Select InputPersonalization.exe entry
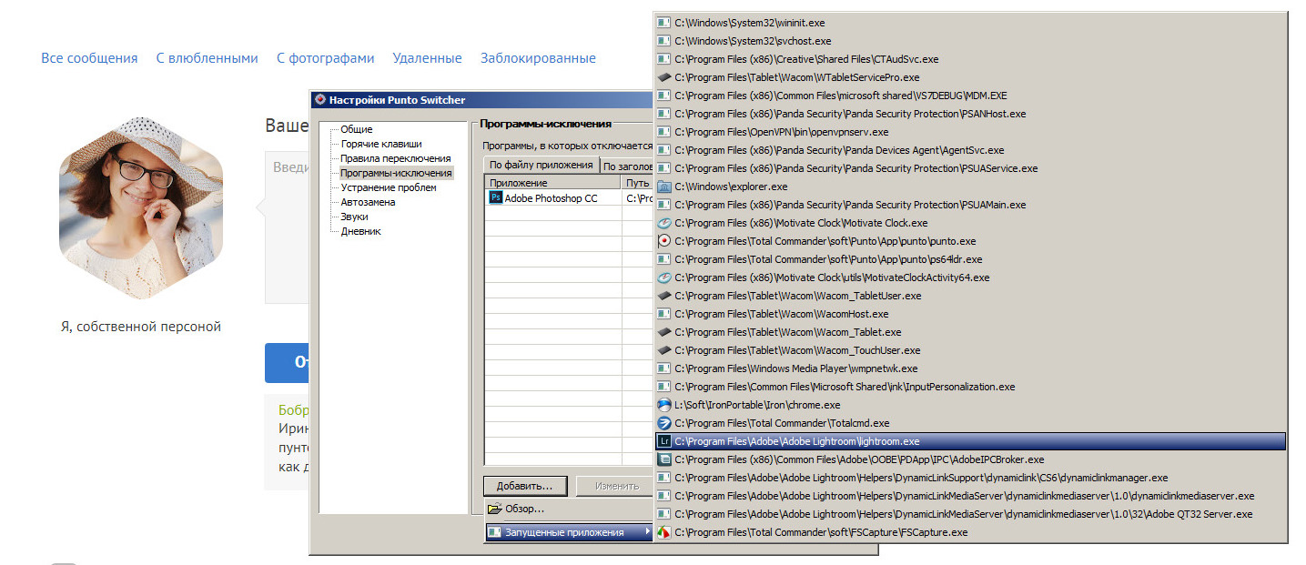Viewport: 1306px width, 565px height. (x=970, y=387)
